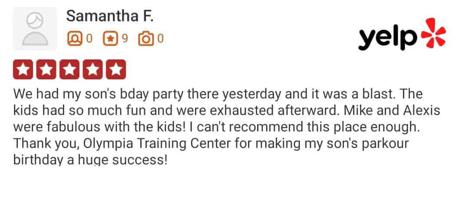465x203 pixels.
Task: Click the Yelp burst logo icon
Action: coord(433,33)
